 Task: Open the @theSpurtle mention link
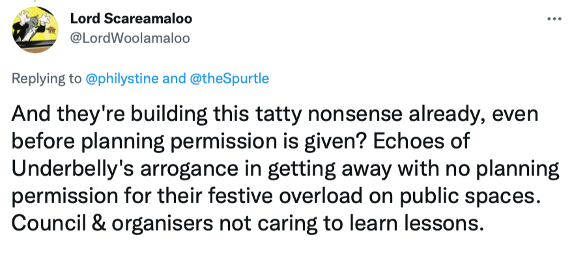click(x=227, y=79)
